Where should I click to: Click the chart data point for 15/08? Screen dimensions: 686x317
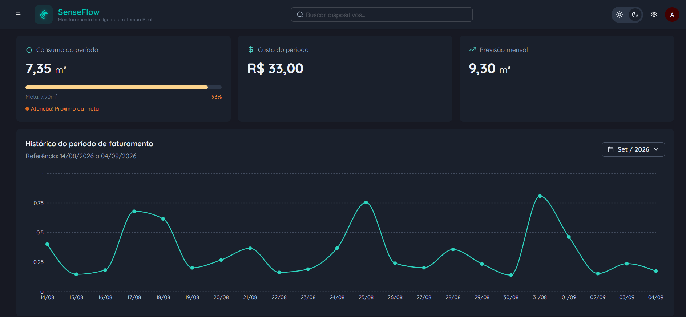pos(76,274)
